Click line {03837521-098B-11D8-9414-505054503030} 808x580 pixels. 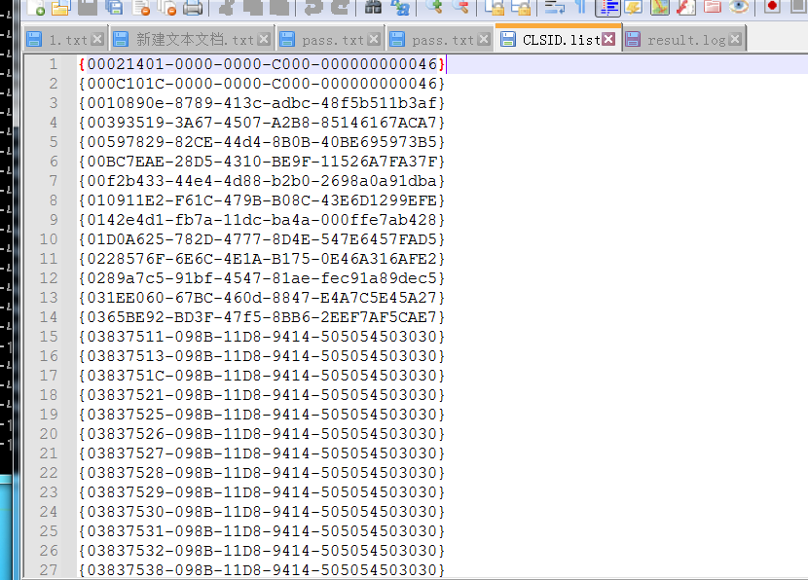point(262,395)
